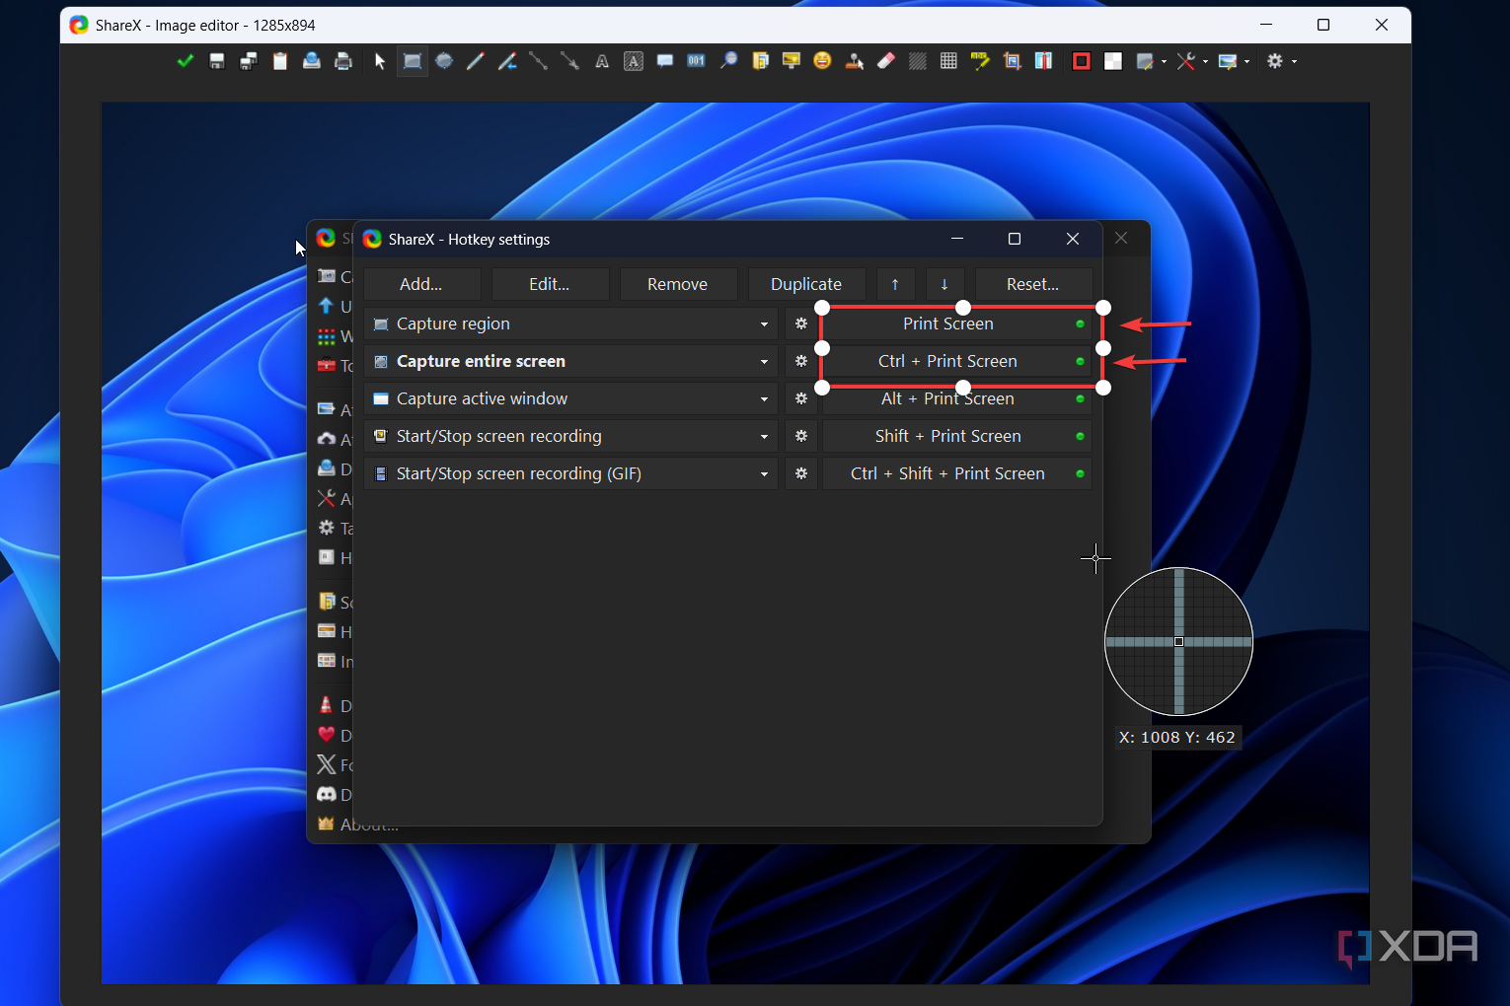Open the Sticker emoji tool
This screenshot has height=1006, width=1510.
click(x=822, y=61)
